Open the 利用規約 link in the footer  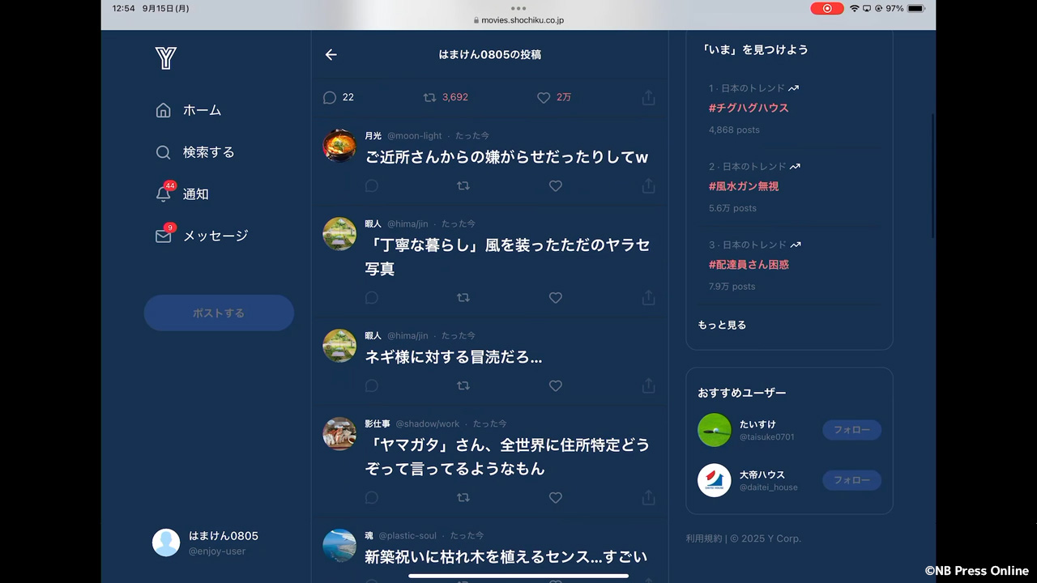click(703, 538)
